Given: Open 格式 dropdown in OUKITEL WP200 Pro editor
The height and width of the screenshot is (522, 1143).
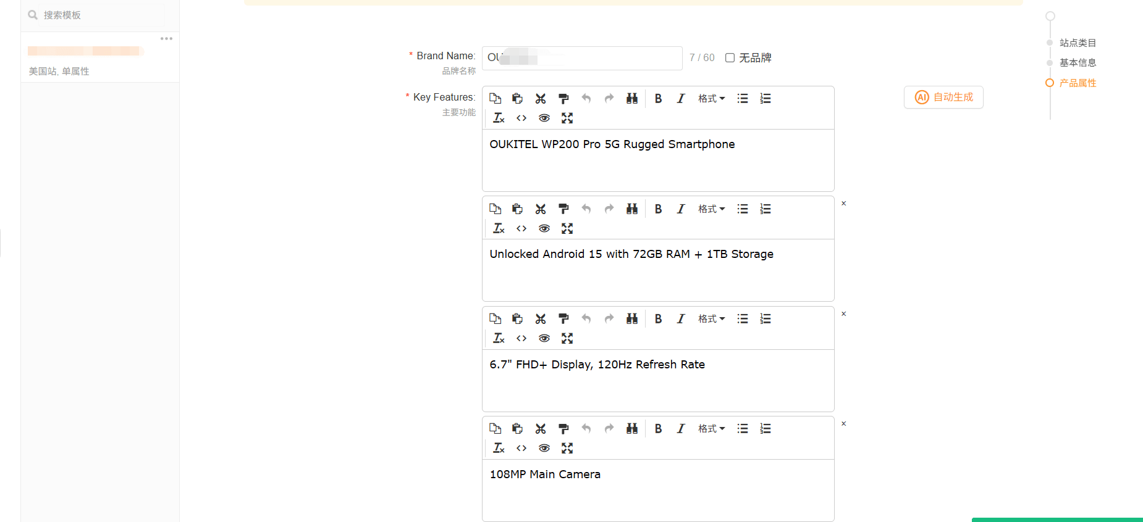Looking at the screenshot, I should (712, 99).
